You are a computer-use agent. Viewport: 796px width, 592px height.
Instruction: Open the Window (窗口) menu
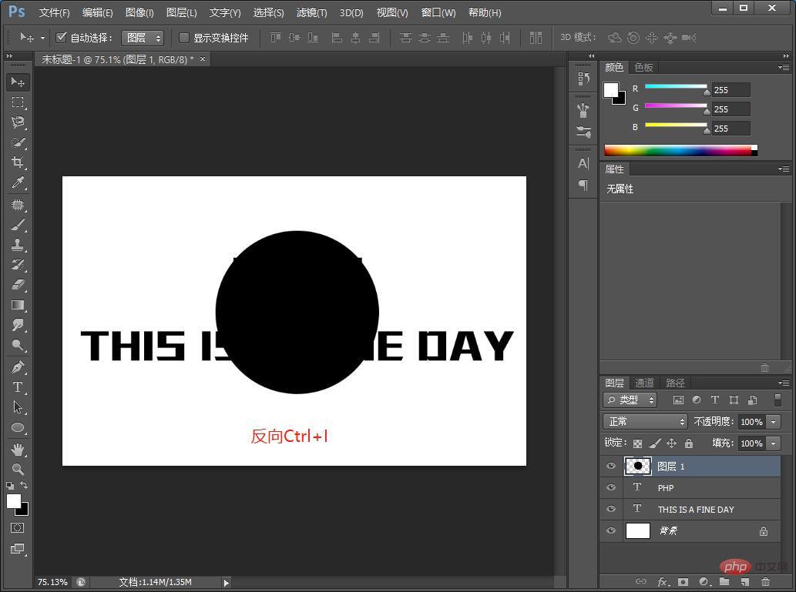pos(438,12)
